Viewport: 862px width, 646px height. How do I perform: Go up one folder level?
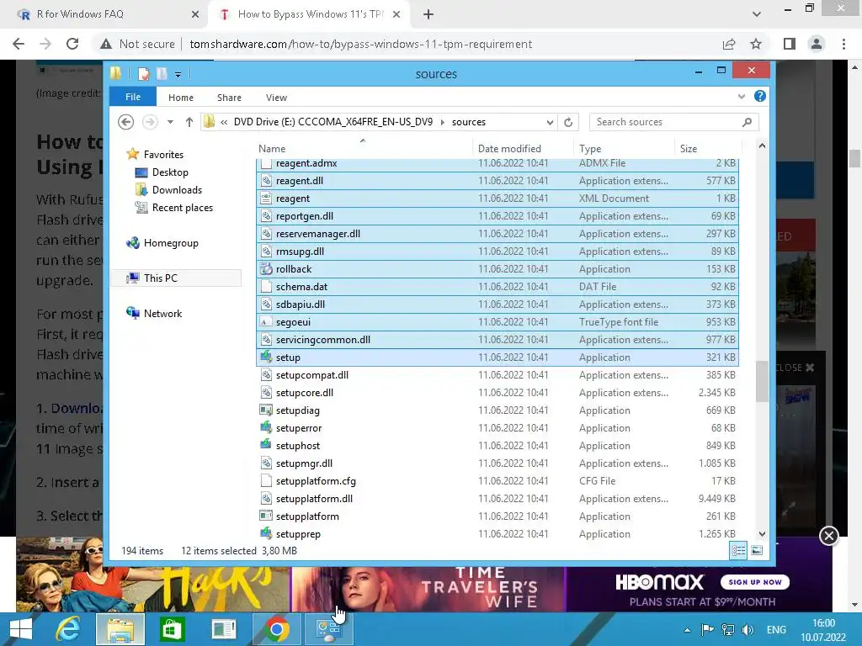tap(189, 122)
